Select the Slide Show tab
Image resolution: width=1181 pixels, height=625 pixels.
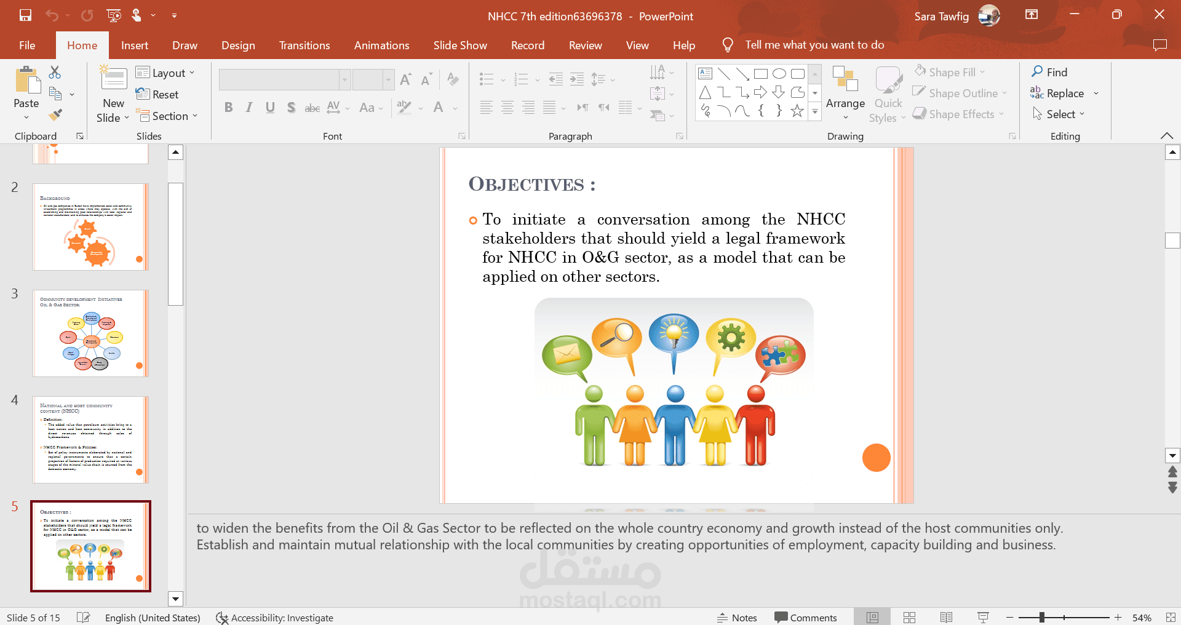[x=460, y=45]
